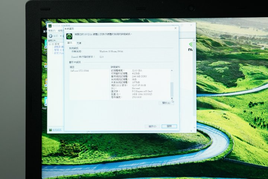268x179 pixels.
Task: Click the details list scrollbar thumb
Action: (172, 89)
